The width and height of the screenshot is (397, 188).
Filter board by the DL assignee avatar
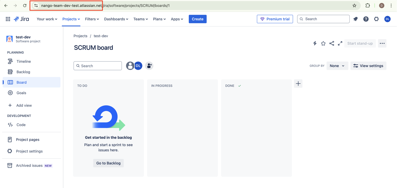[x=138, y=66]
